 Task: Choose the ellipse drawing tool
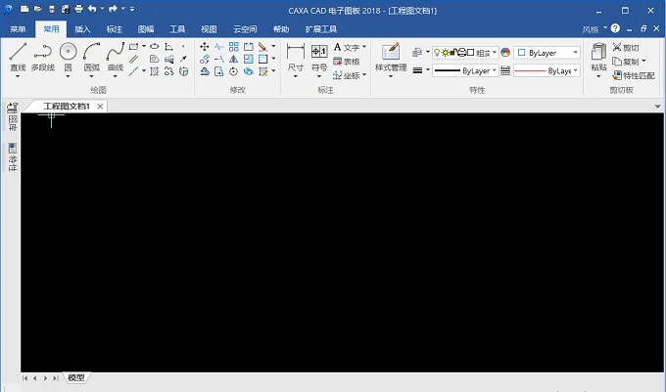[x=154, y=46]
